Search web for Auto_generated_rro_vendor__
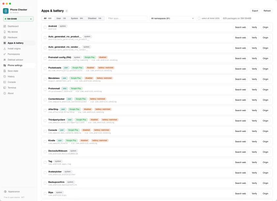Viewport: 277px width, 201px height. click(240, 48)
